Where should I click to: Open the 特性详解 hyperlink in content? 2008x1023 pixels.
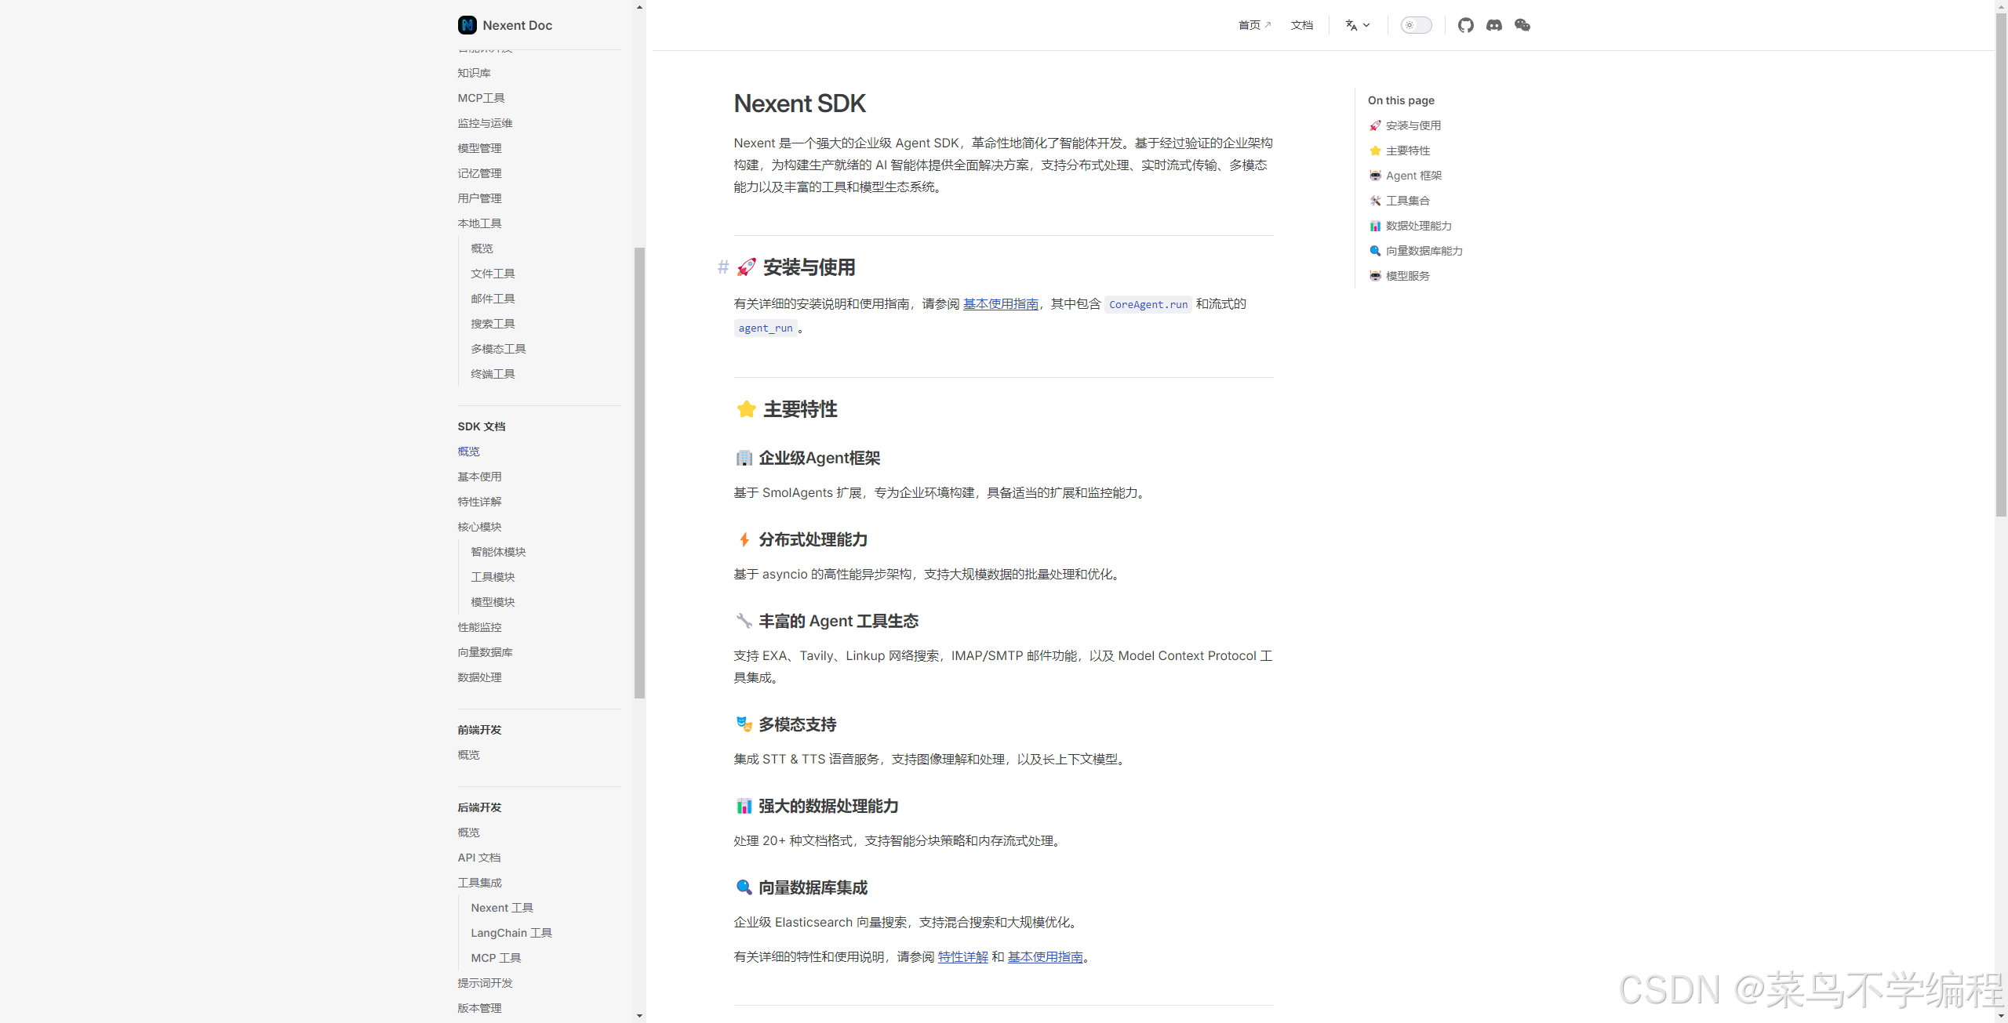(x=962, y=956)
